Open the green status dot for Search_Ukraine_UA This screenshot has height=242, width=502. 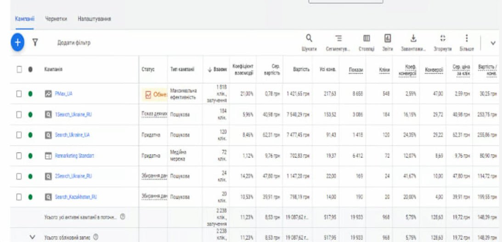click(x=30, y=135)
